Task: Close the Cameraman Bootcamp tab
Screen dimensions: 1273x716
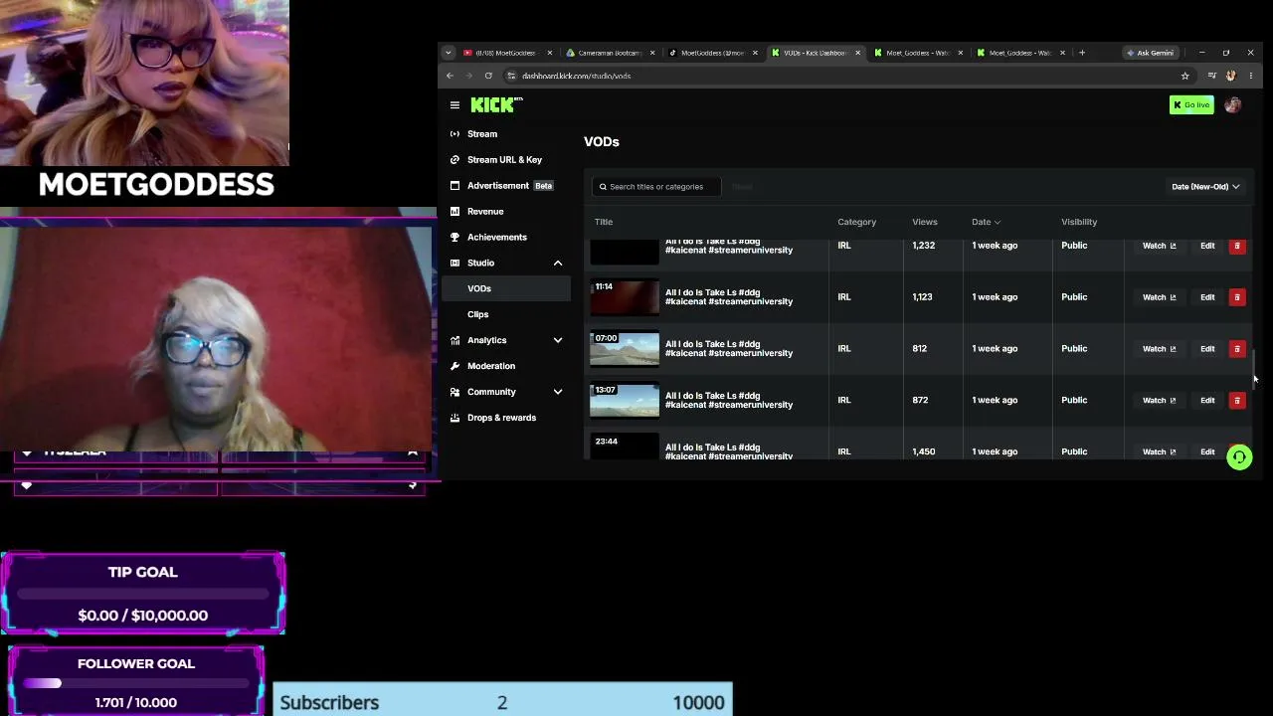Action: [x=652, y=53]
